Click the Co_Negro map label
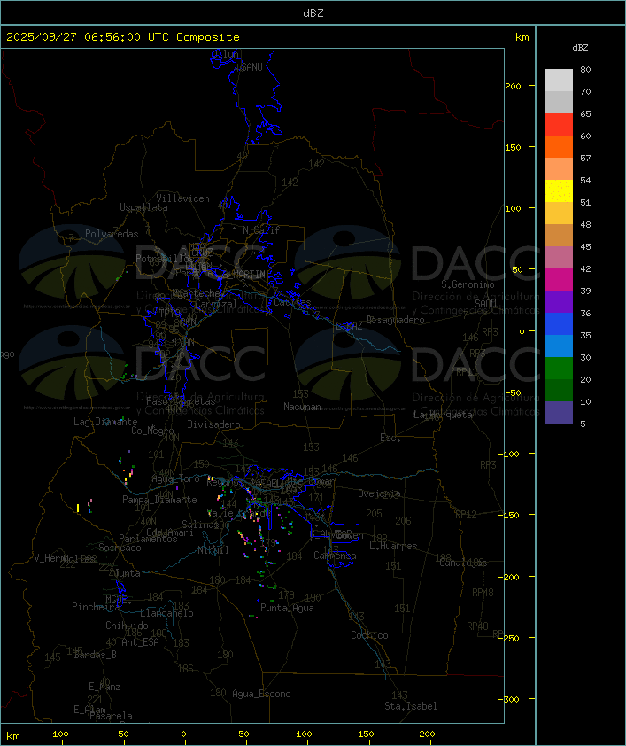This screenshot has height=746, width=626. pos(152,431)
